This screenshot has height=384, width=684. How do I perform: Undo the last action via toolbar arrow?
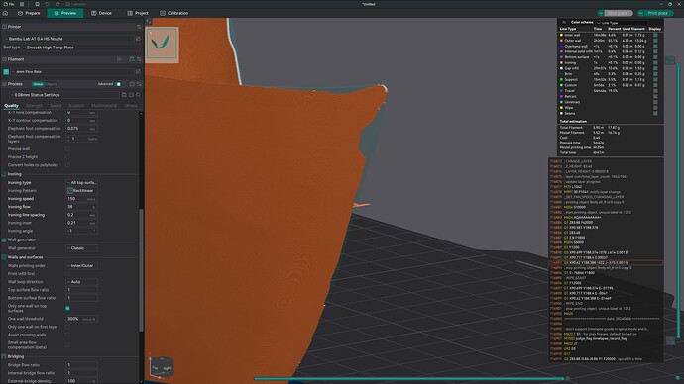[48, 4]
